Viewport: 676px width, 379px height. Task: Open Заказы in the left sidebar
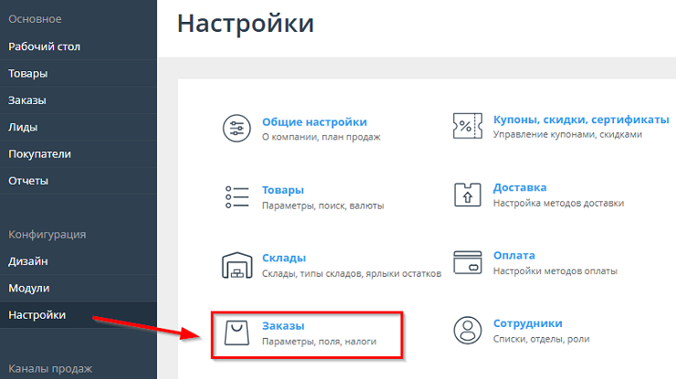(x=27, y=100)
